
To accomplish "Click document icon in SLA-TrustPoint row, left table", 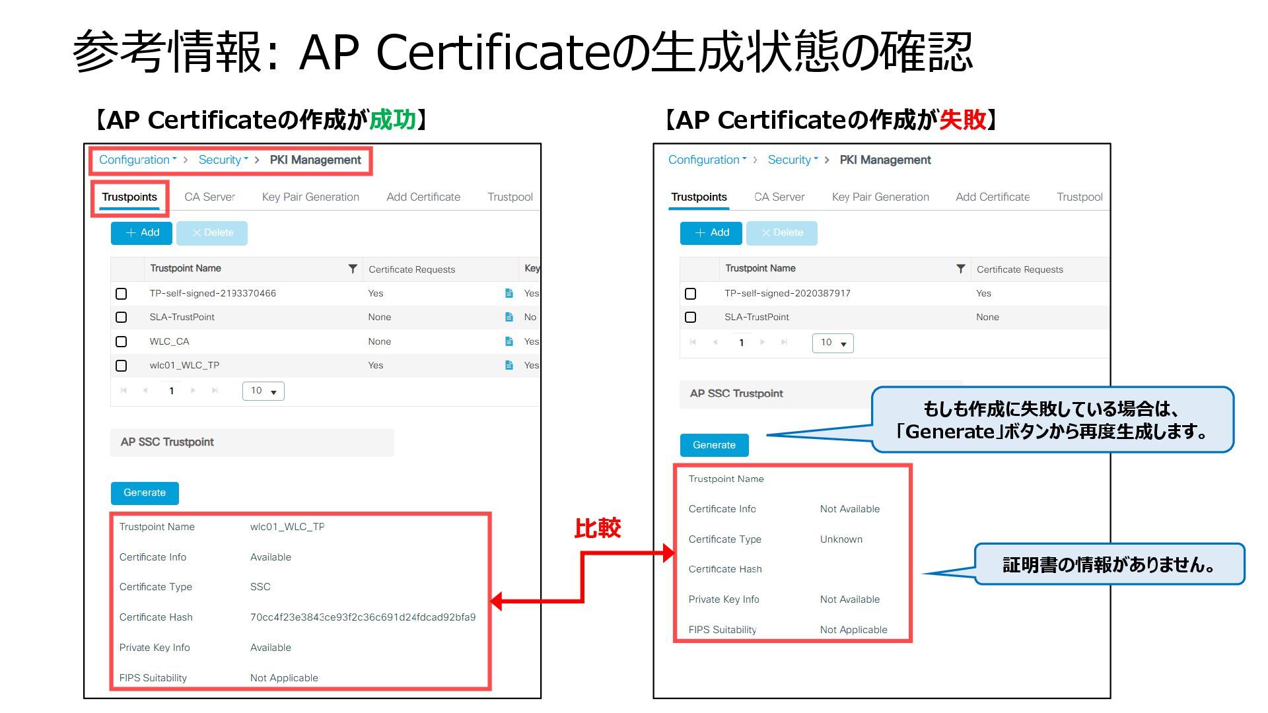I will pyautogui.click(x=509, y=317).
